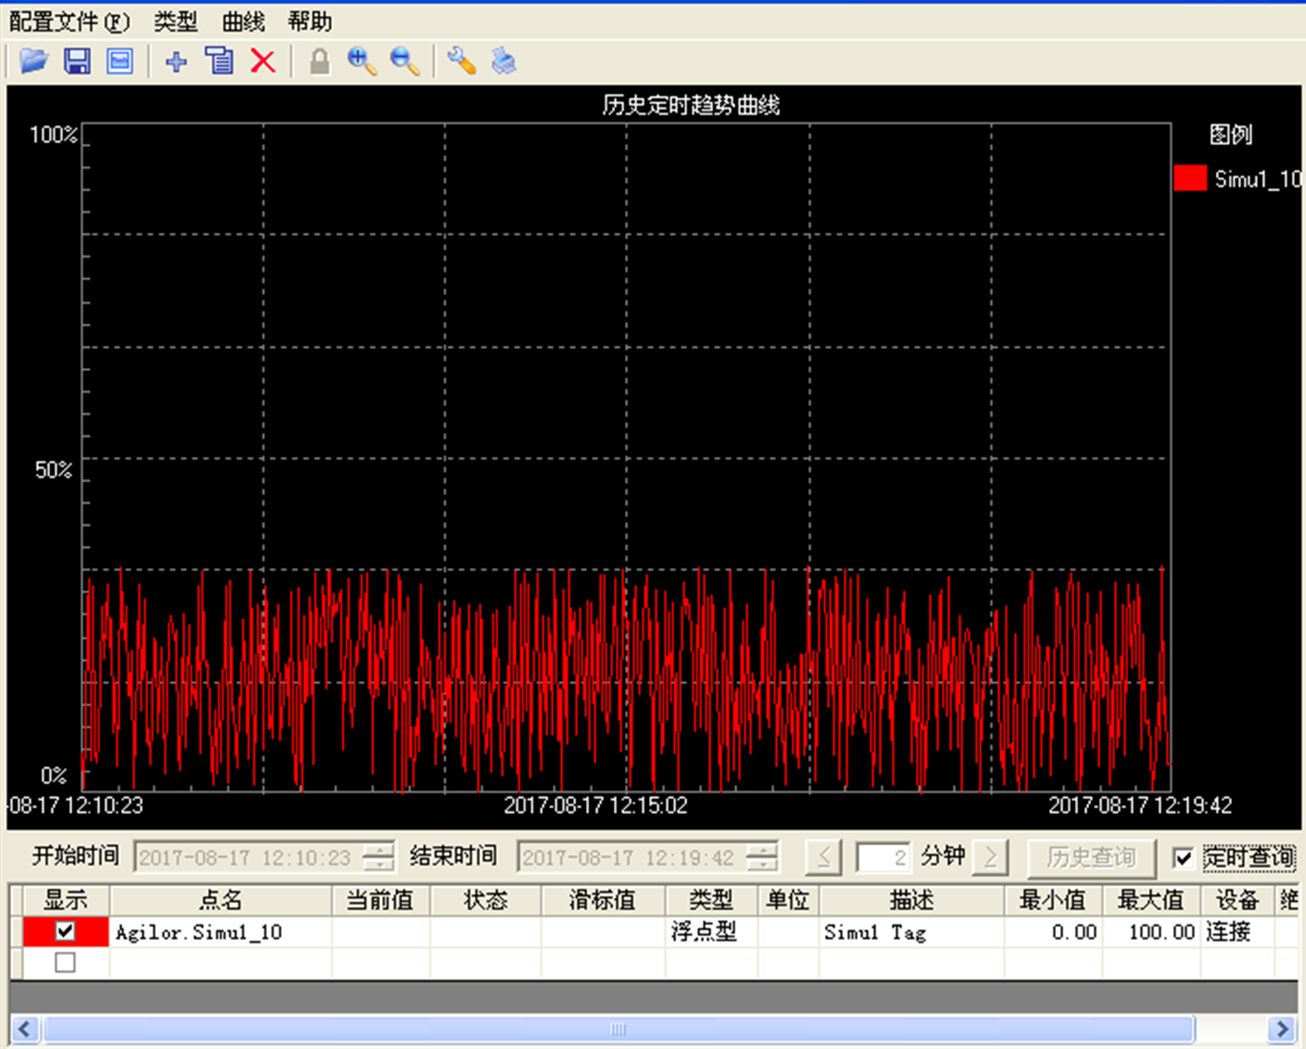Click the red Simu1_10 legend color swatch
Viewport: 1306px width, 1049px height.
click(1190, 178)
